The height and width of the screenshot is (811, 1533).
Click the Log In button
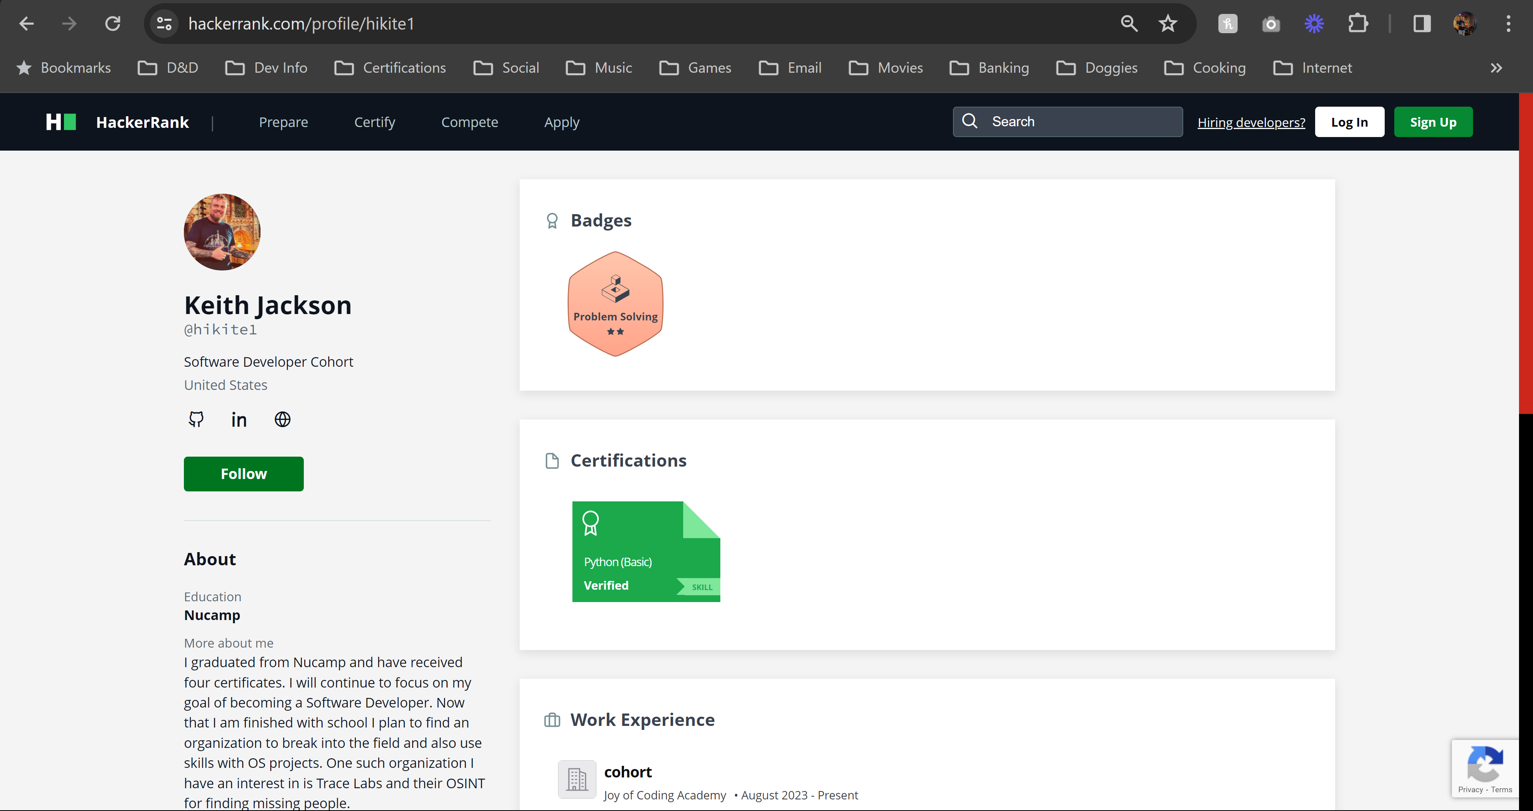point(1350,121)
